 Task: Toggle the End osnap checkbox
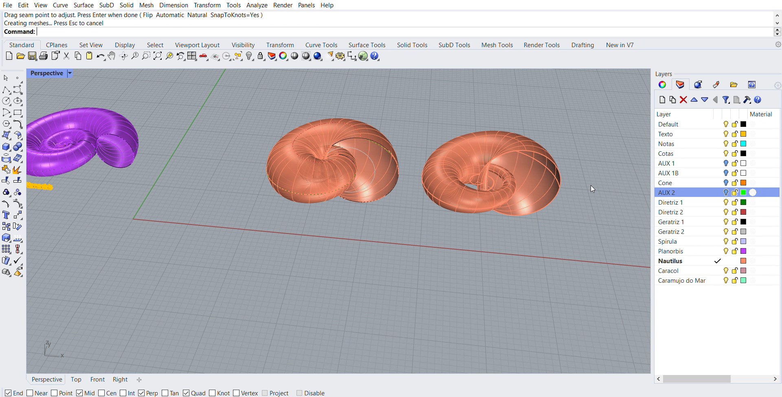coord(8,393)
